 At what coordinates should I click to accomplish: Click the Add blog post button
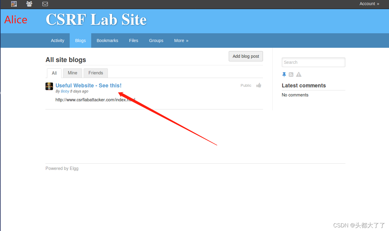point(246,56)
